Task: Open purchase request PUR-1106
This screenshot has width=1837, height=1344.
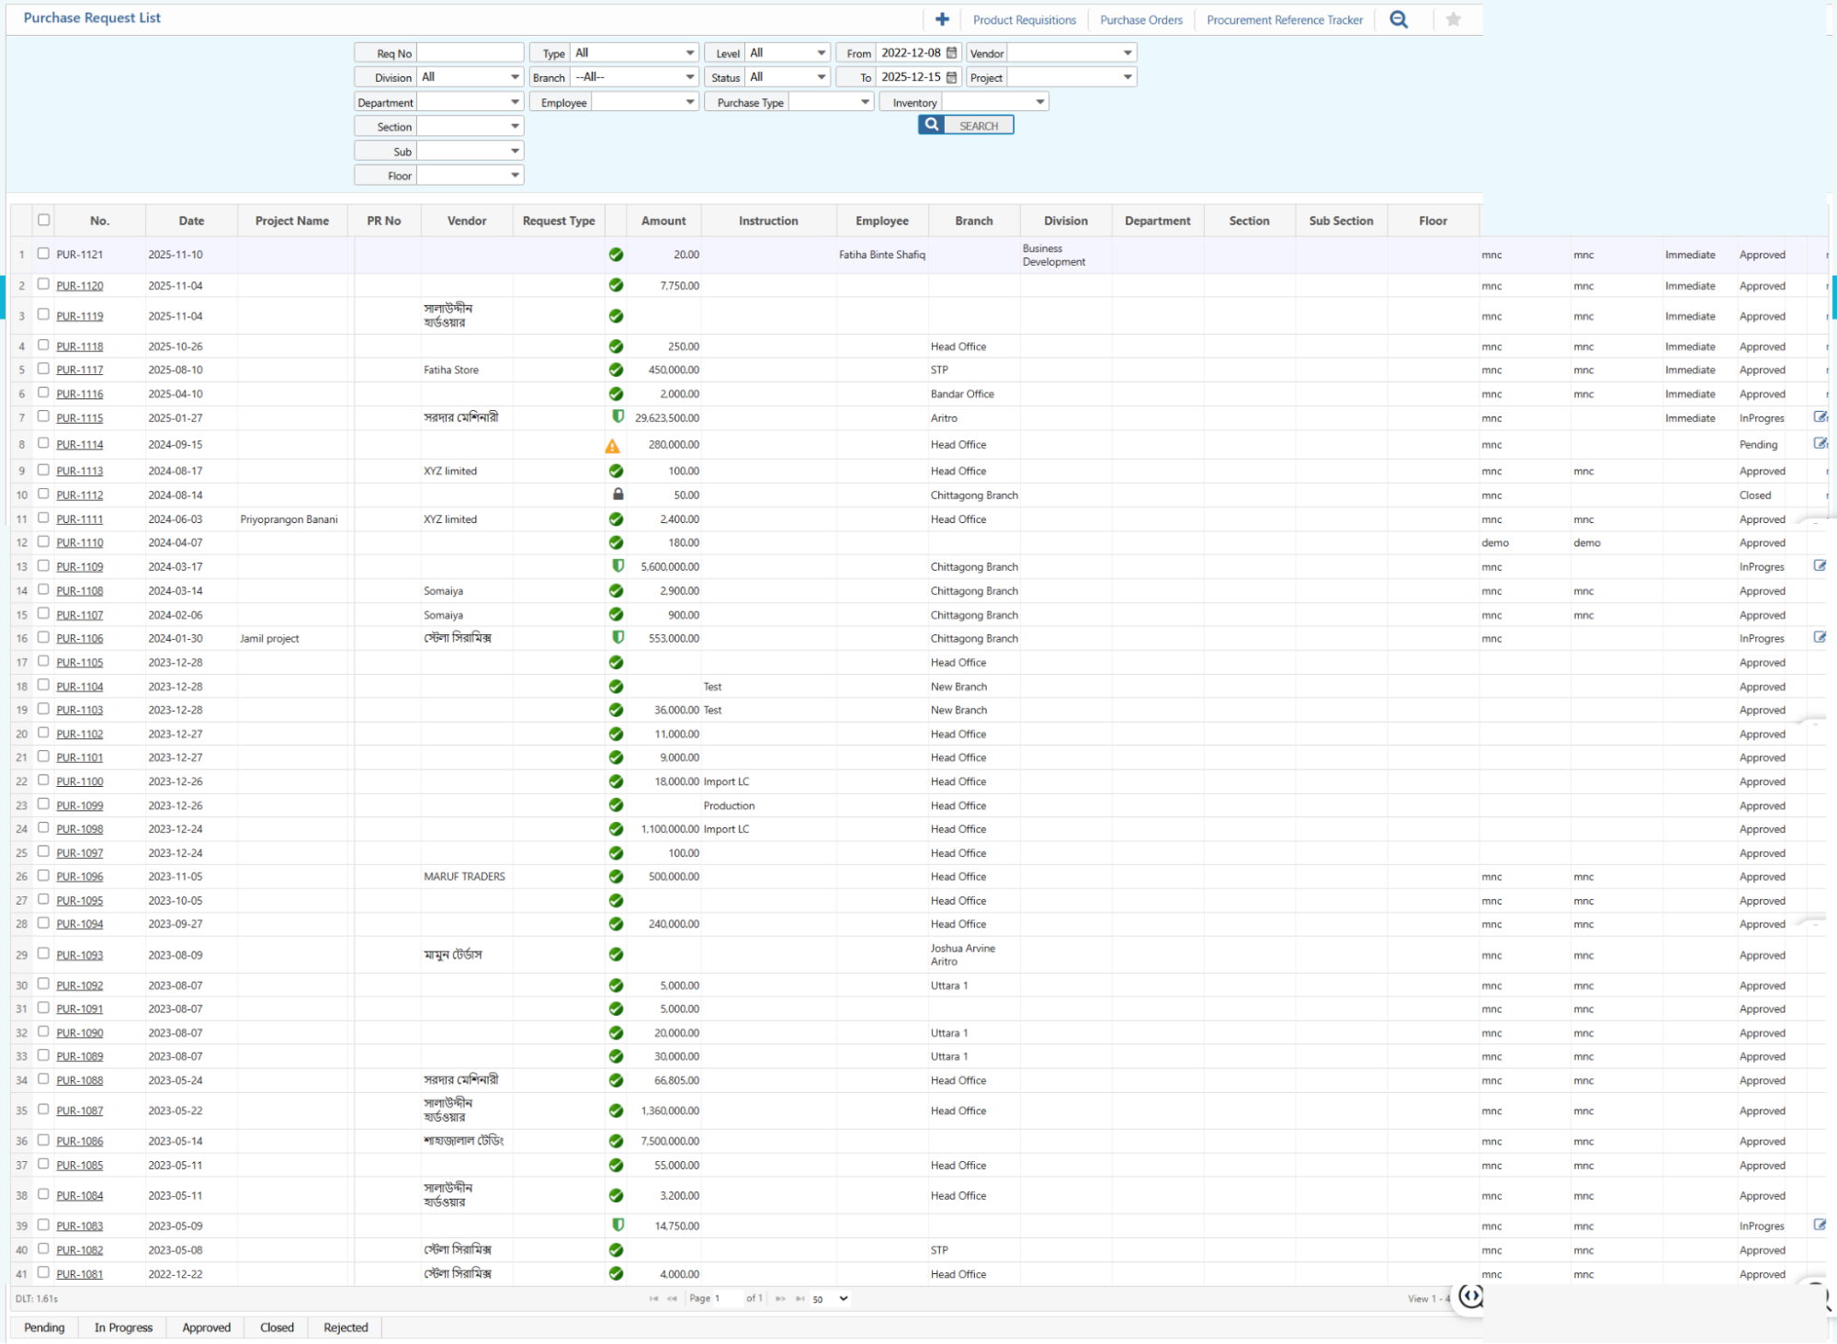Action: pyautogui.click(x=79, y=637)
